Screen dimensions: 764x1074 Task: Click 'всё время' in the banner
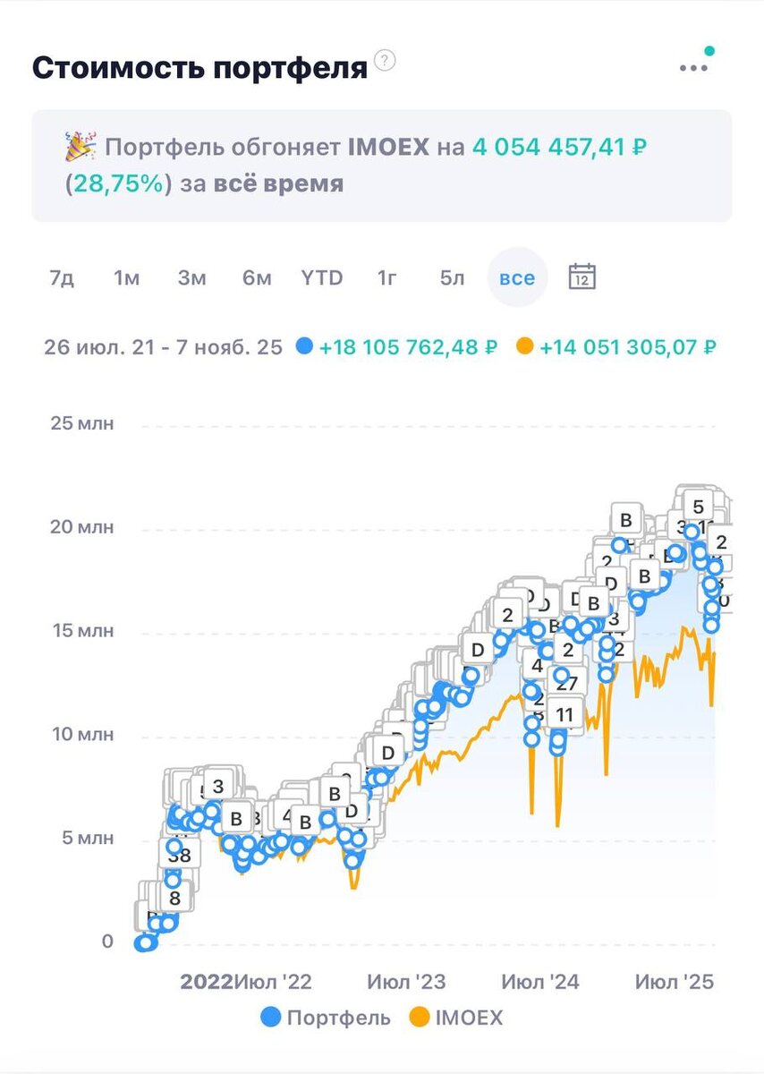coord(278,183)
